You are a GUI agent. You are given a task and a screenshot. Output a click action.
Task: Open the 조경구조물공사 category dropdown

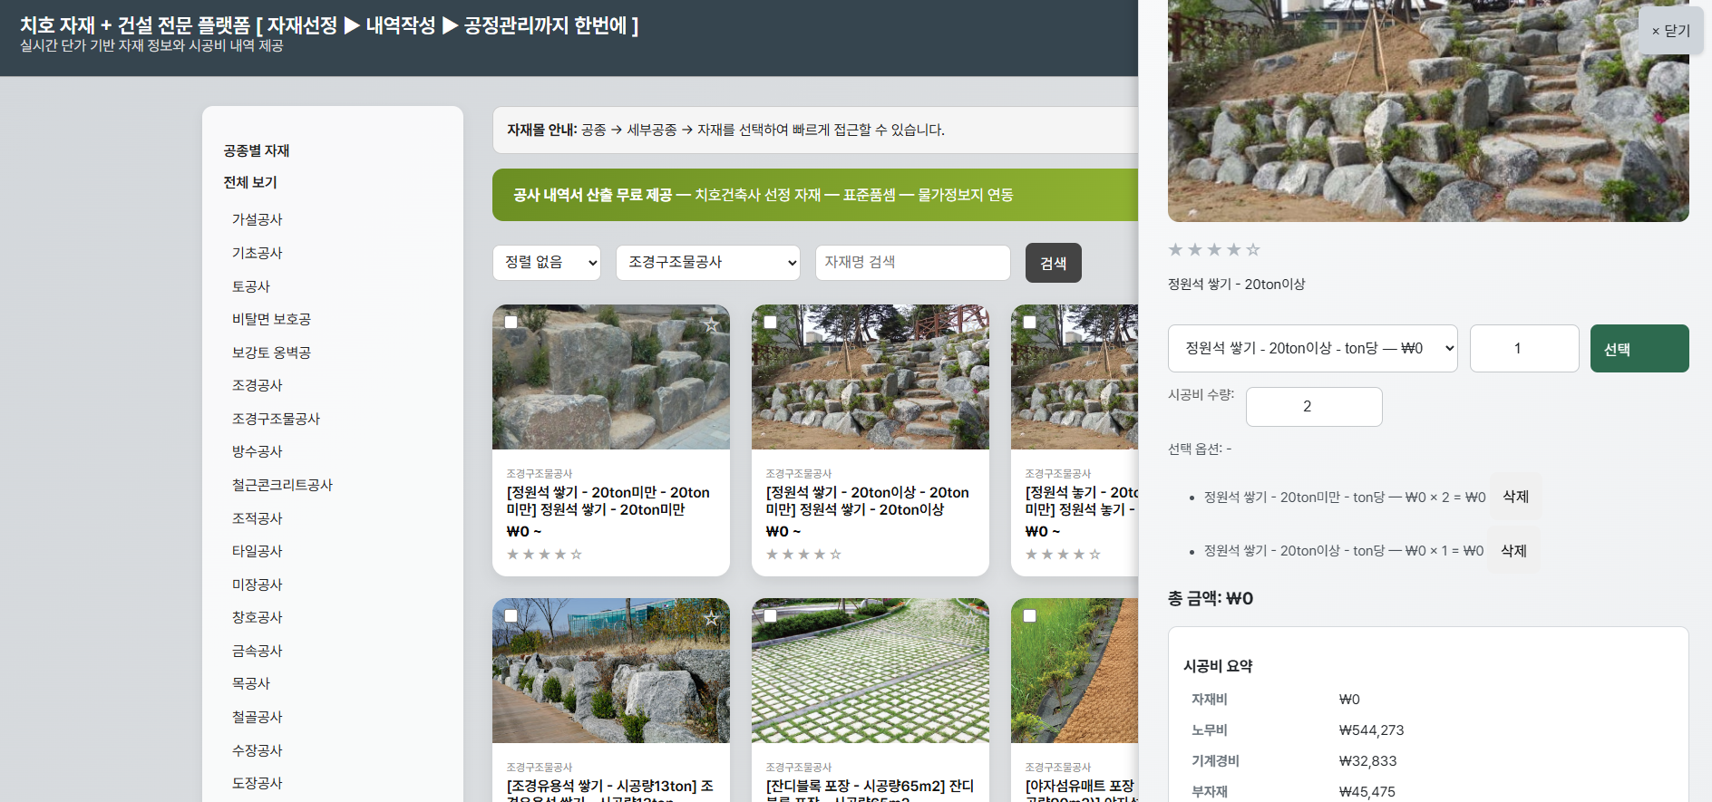tap(707, 263)
